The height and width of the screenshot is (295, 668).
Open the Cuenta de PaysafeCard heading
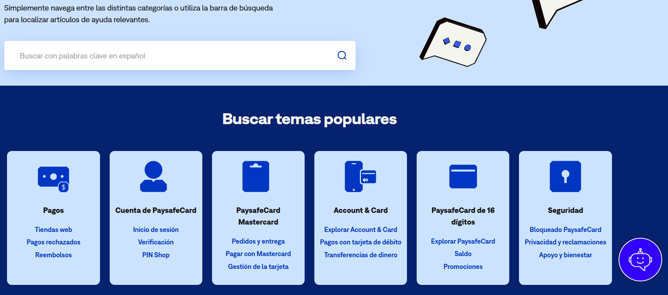156,210
